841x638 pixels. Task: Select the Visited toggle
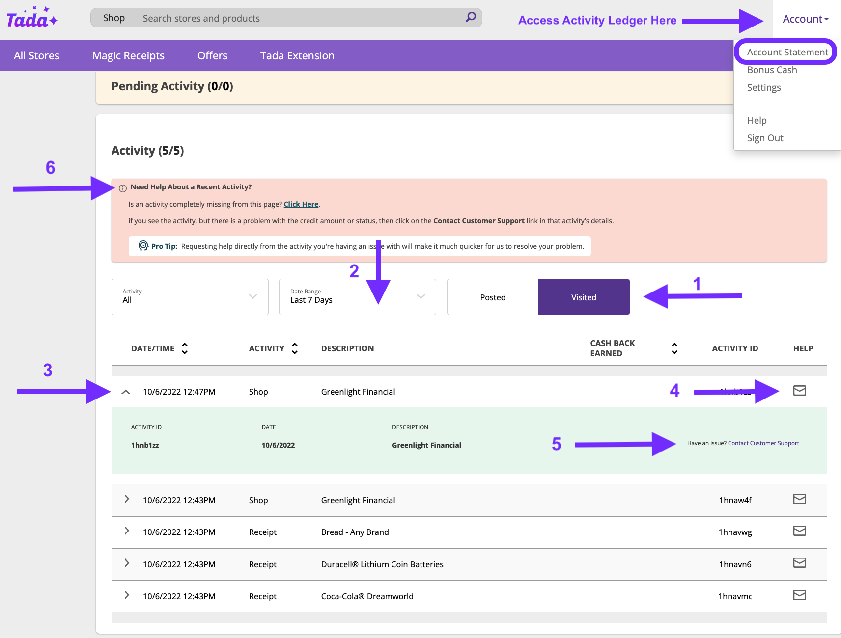584,297
